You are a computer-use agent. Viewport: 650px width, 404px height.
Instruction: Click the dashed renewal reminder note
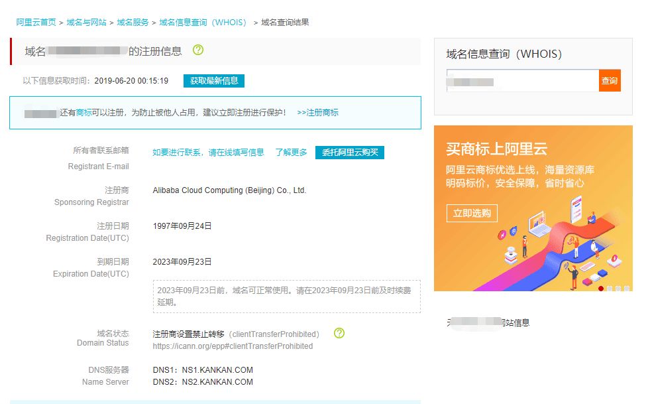click(286, 297)
